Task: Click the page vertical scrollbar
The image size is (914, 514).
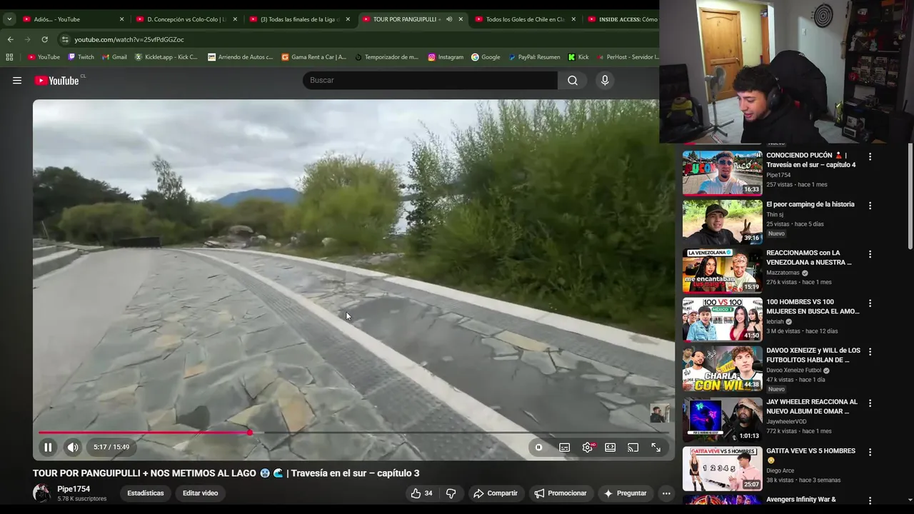Action: click(910, 196)
